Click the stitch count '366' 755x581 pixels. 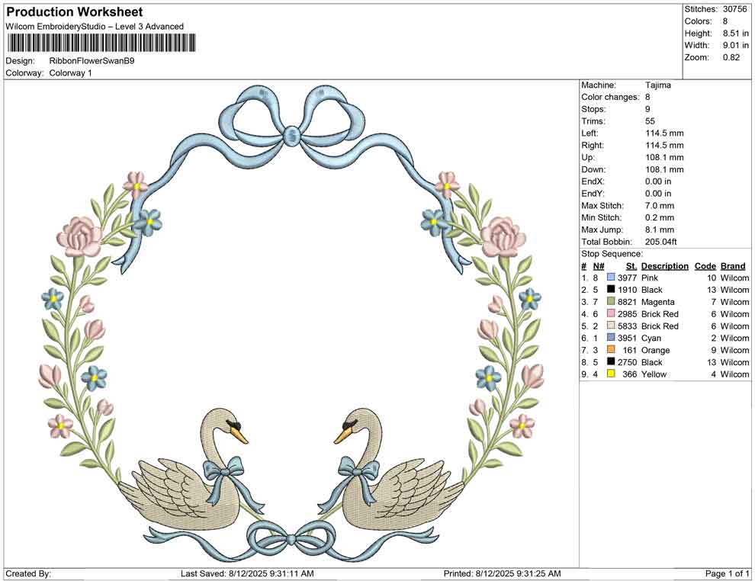pyautogui.click(x=630, y=374)
